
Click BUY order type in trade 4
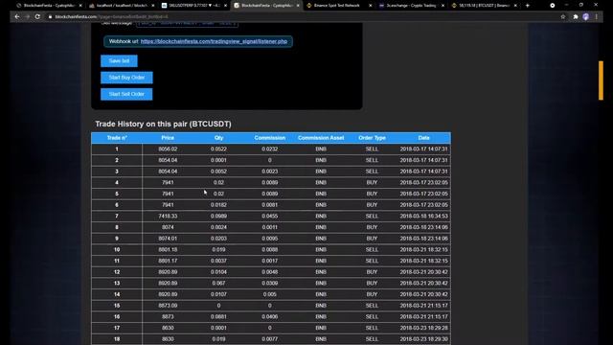(x=372, y=183)
